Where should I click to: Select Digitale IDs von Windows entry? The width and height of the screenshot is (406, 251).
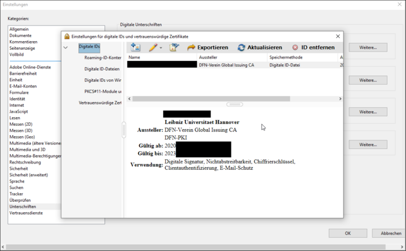point(103,80)
